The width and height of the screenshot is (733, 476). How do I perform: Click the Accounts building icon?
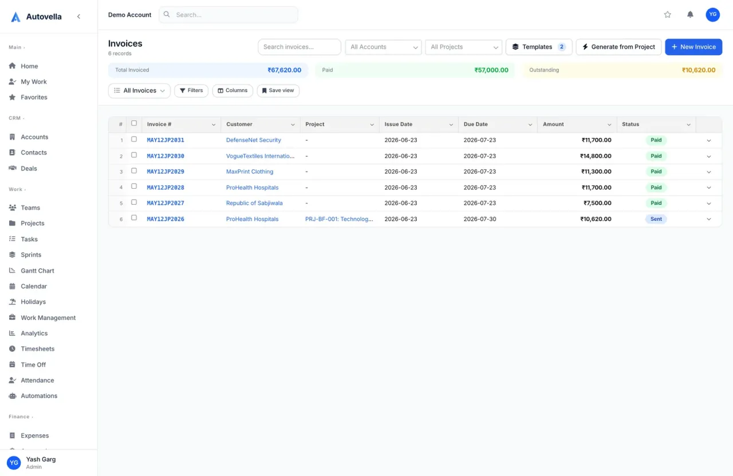pyautogui.click(x=13, y=137)
